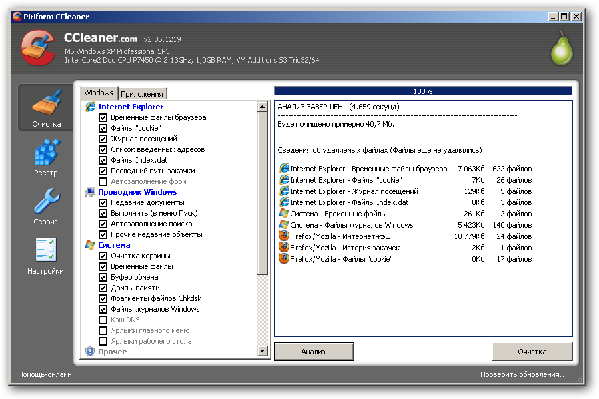Toggle Прочие недавние объекты checkbox
599x399 pixels.
103,235
